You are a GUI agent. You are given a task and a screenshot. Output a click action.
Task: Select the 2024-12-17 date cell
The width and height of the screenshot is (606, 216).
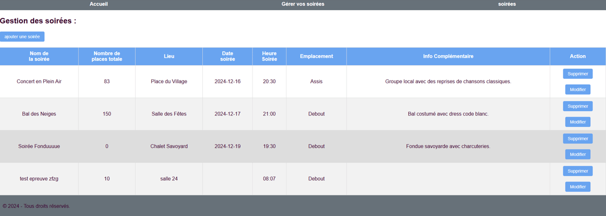coord(228,114)
